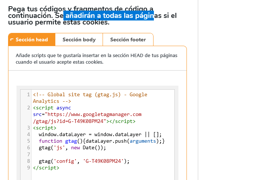Click the highlighted 'añadirán a todas las págin' text

108,16
